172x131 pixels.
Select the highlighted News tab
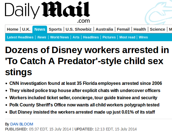click(x=40, y=29)
